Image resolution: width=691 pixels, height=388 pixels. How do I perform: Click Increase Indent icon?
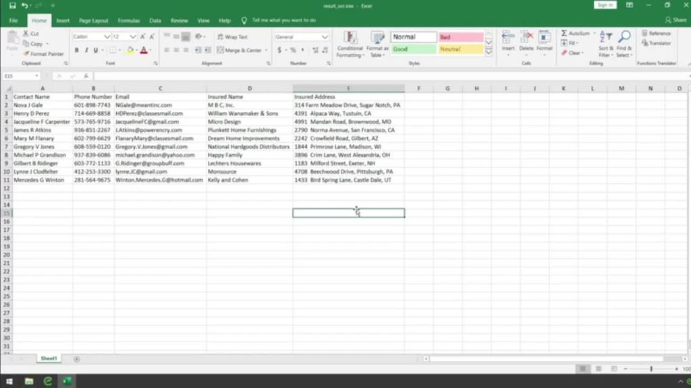click(208, 50)
